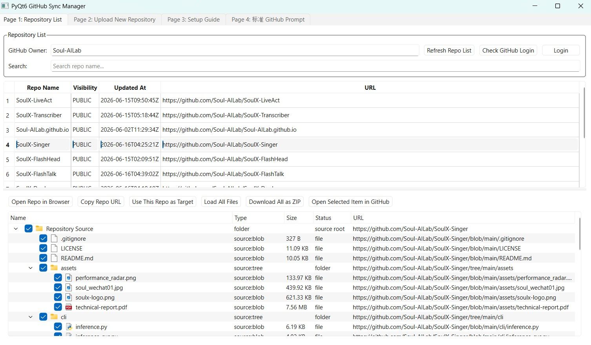Click the 7.56 MB size value
Screen dimensions: 591x345
[x=297, y=307]
